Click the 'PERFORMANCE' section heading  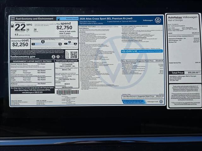click(x=84, y=28)
